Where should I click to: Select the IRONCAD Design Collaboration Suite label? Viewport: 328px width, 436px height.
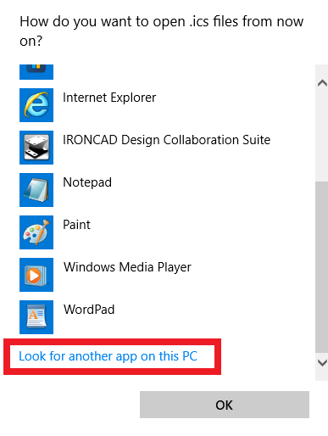coord(167,140)
